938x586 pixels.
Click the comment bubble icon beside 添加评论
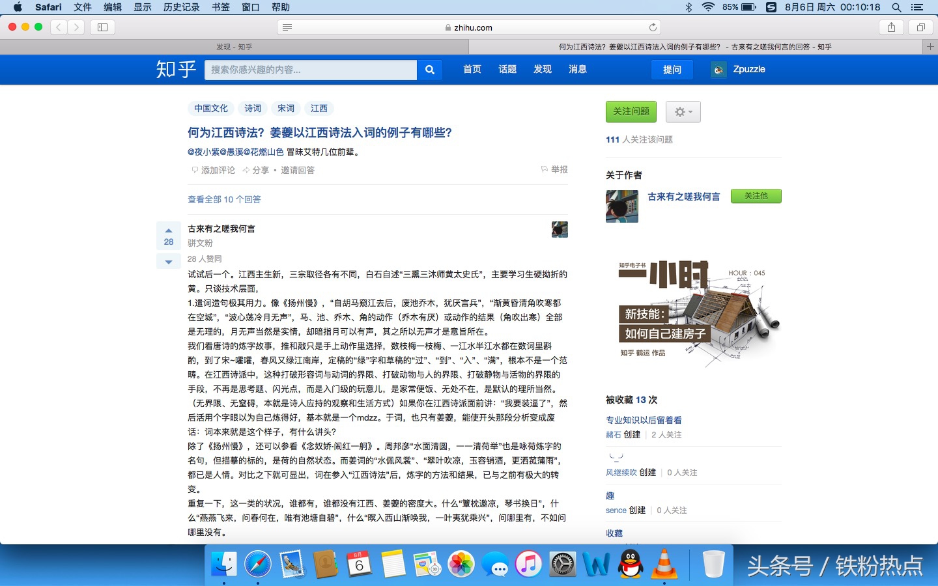[x=195, y=170]
